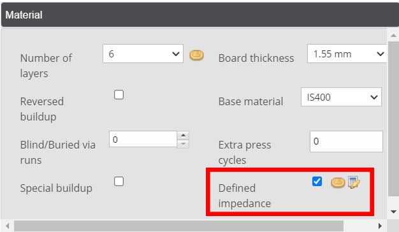Image resolution: width=399 pixels, height=232 pixels.
Task: Open the impedance calculator edit icon
Action: (354, 182)
